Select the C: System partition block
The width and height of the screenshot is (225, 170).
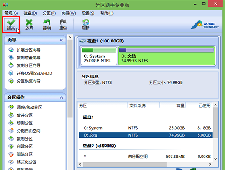tap(99, 56)
